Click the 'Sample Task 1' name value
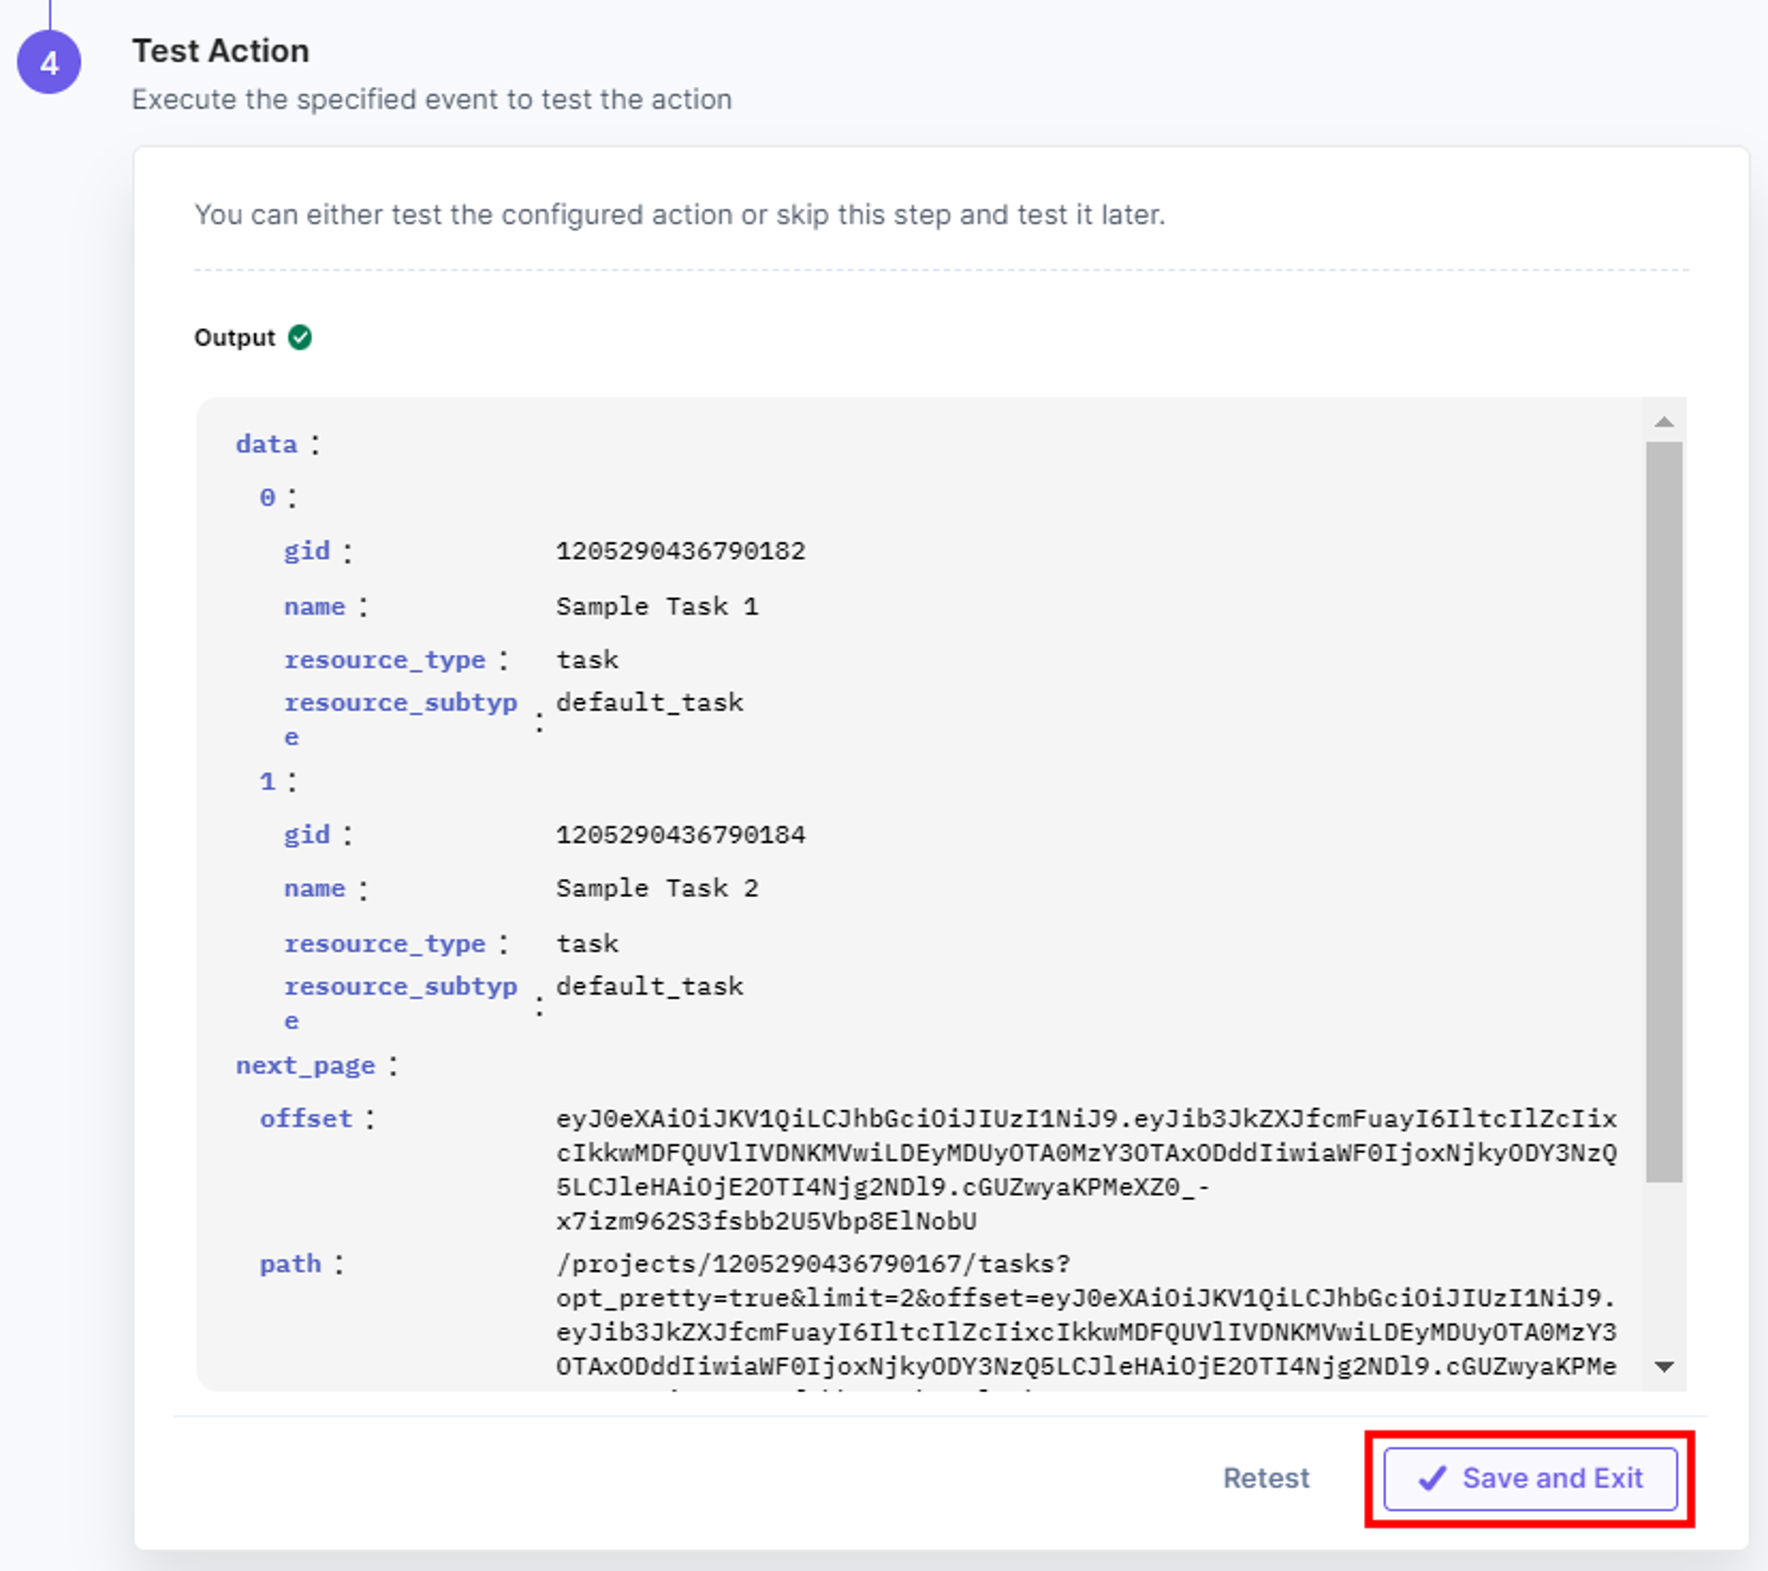This screenshot has width=1768, height=1571. (657, 606)
